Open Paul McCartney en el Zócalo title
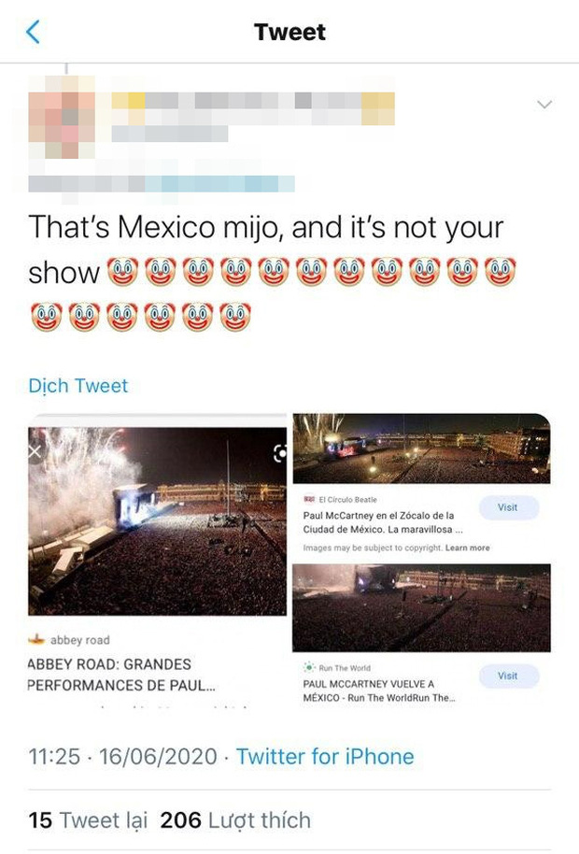579x854 pixels. point(383,522)
